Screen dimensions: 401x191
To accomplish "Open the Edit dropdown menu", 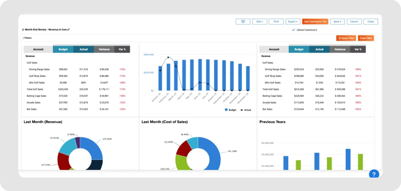I will pyautogui.click(x=259, y=21).
